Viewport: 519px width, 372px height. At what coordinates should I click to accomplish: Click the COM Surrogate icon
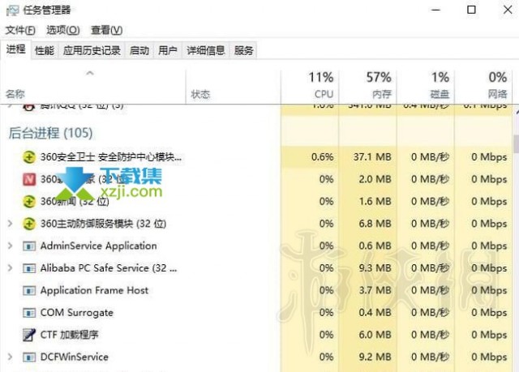pos(29,313)
